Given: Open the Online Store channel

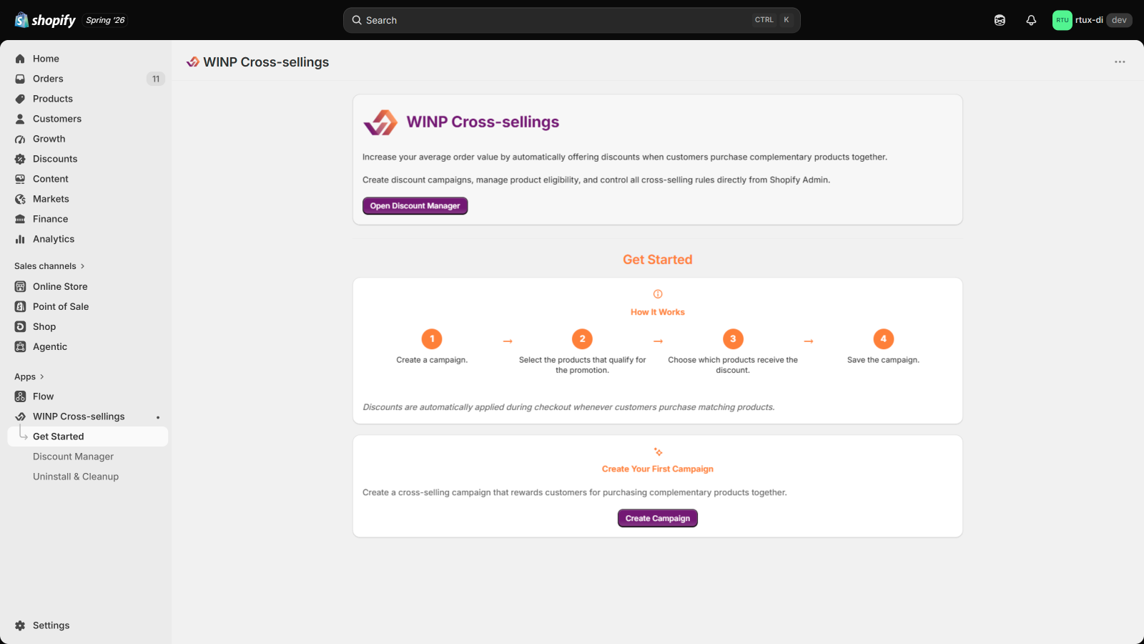Looking at the screenshot, I should pos(60,286).
